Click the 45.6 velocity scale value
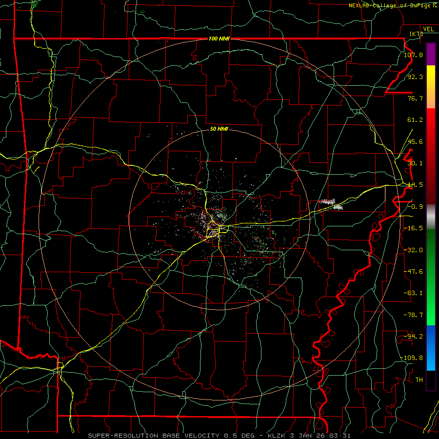 click(x=415, y=141)
